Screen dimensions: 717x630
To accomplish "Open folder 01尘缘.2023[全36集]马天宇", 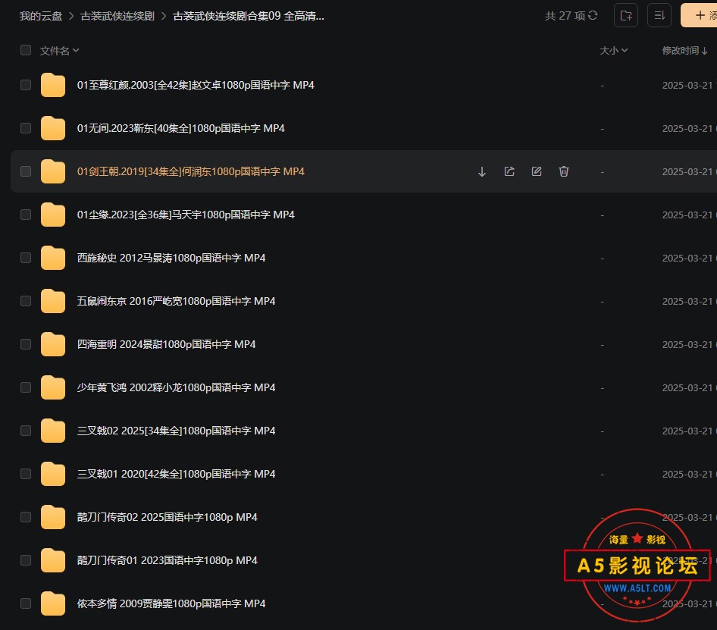I will tap(186, 215).
